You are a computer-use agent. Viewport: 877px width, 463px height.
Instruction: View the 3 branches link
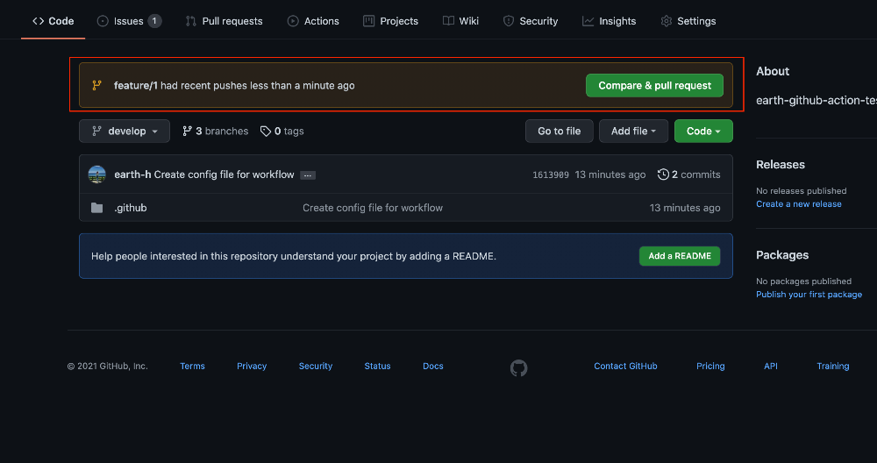pos(216,131)
